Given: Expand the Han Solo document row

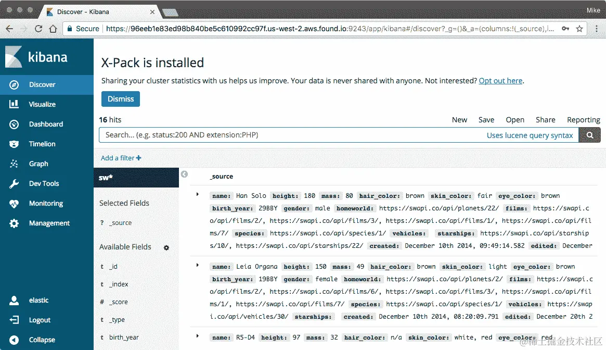Looking at the screenshot, I should 198,194.
